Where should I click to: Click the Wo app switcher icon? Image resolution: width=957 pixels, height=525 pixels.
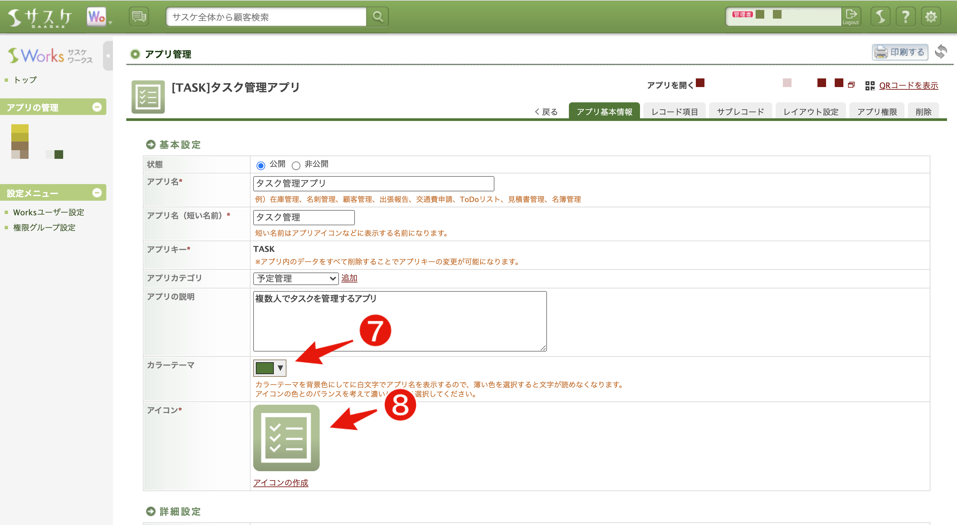point(95,16)
